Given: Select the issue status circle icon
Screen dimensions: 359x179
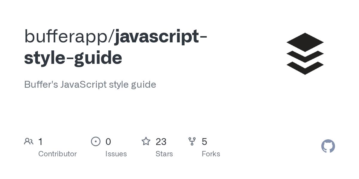Looking at the screenshot, I should coord(96,141).
